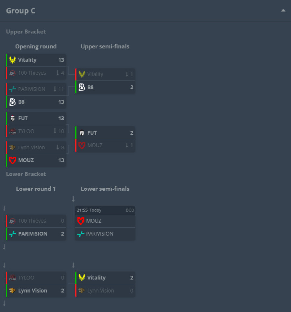The image size is (291, 312).
Task: Click Vitality logo in Upper semi-finals
Action: click(x=82, y=74)
